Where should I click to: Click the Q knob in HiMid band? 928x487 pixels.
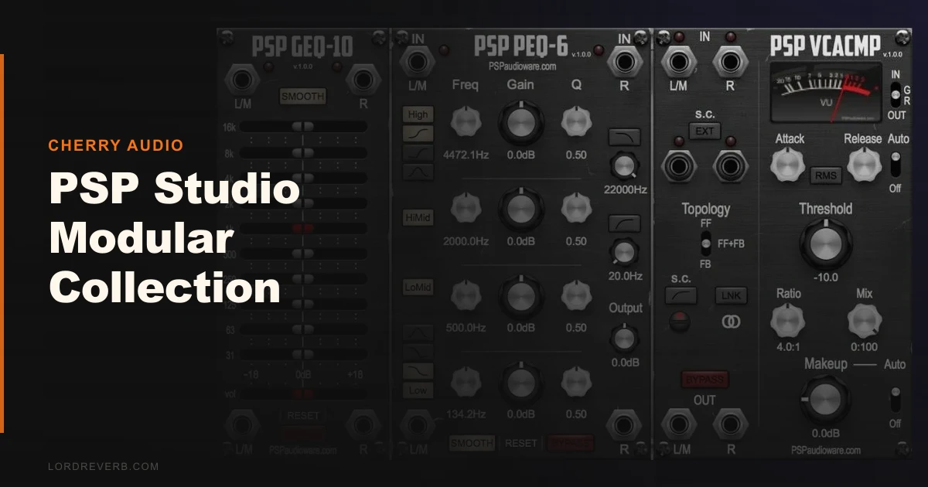(x=575, y=208)
